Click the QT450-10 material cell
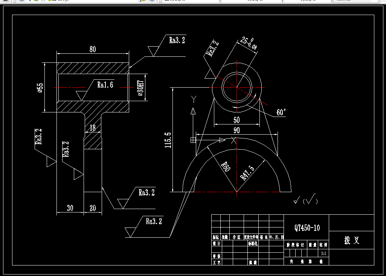This screenshot has width=386, height=276. 307,227
